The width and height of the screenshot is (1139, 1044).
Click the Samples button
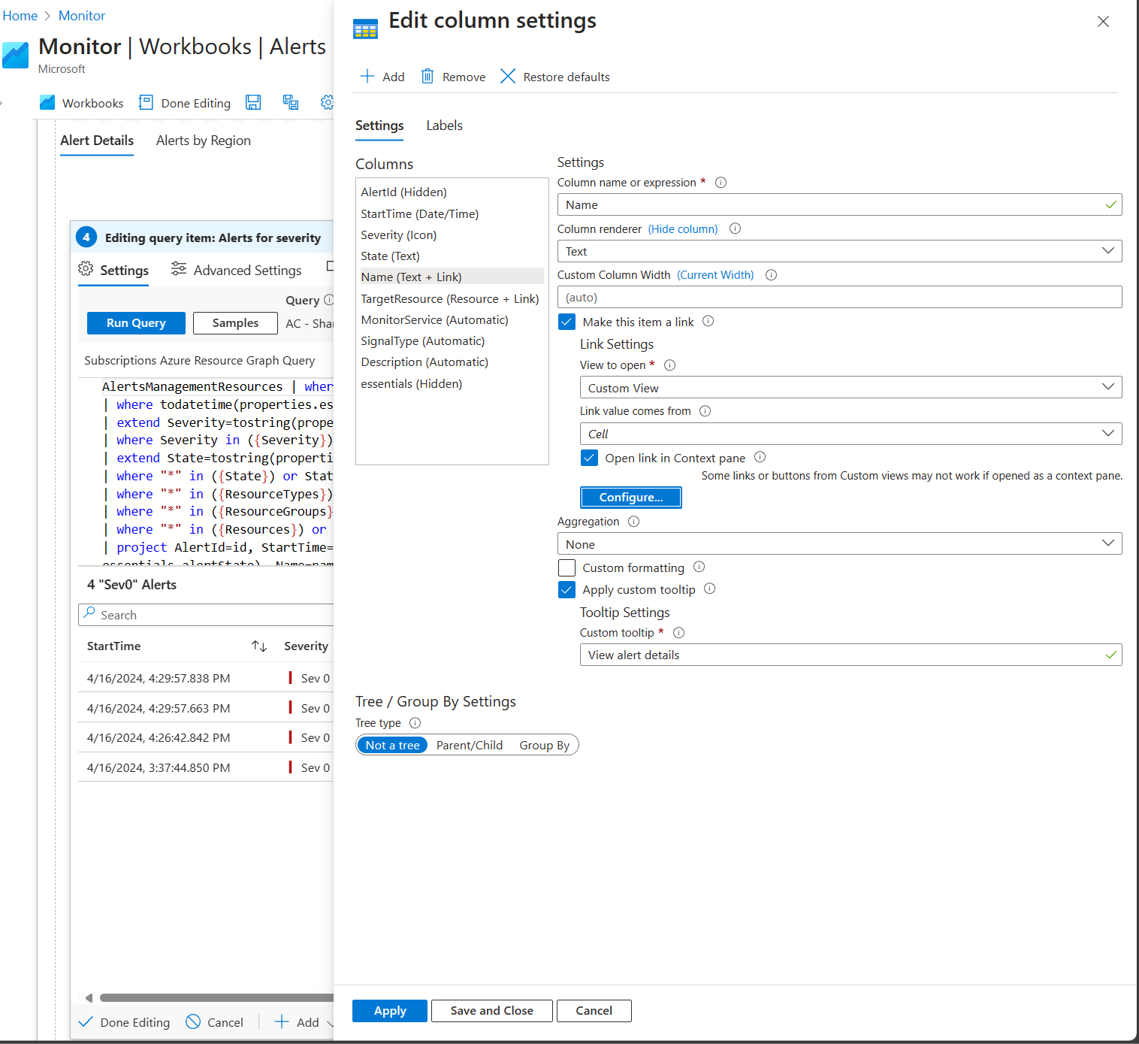(x=235, y=322)
